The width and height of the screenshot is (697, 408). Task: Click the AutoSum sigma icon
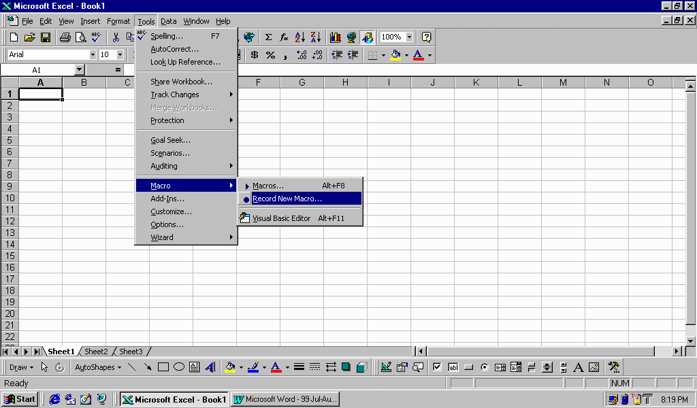coord(268,37)
